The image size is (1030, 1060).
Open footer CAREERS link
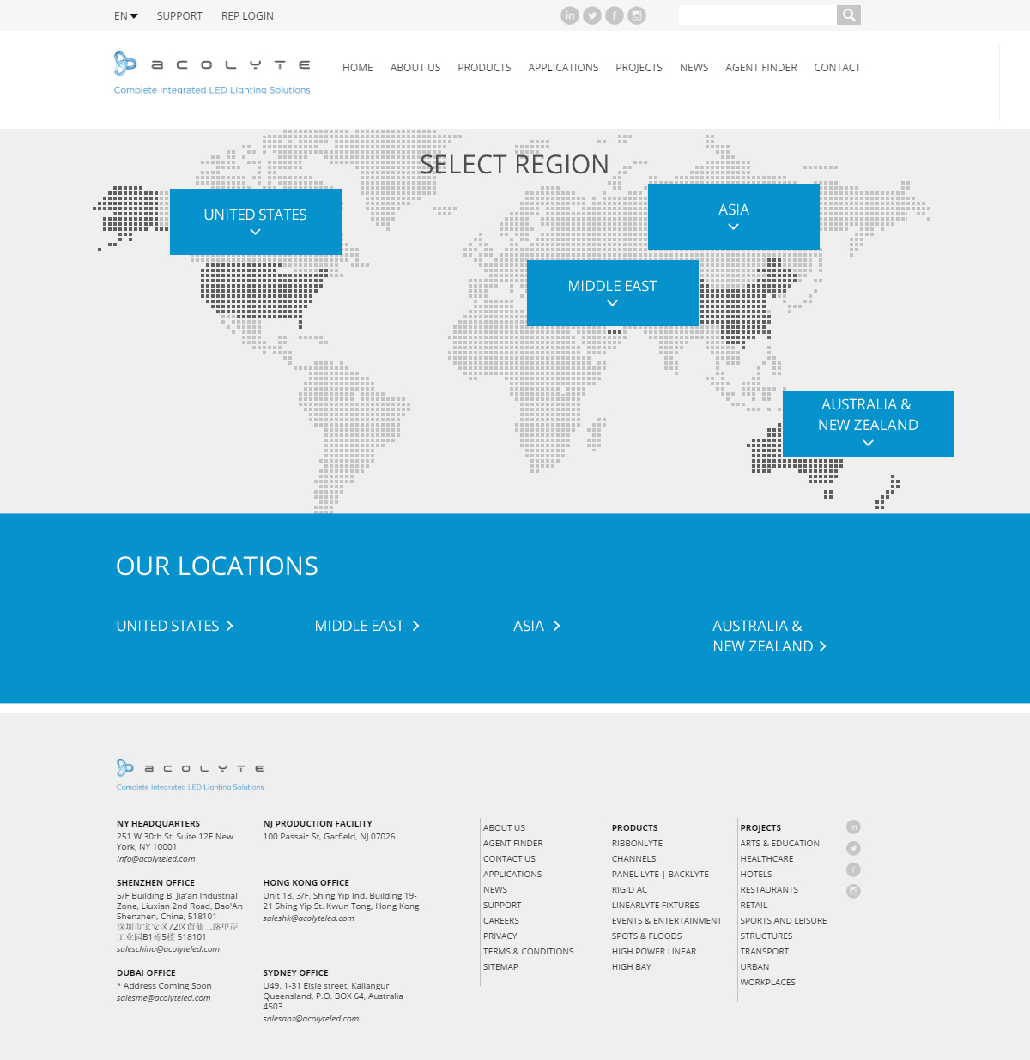[x=501, y=921]
